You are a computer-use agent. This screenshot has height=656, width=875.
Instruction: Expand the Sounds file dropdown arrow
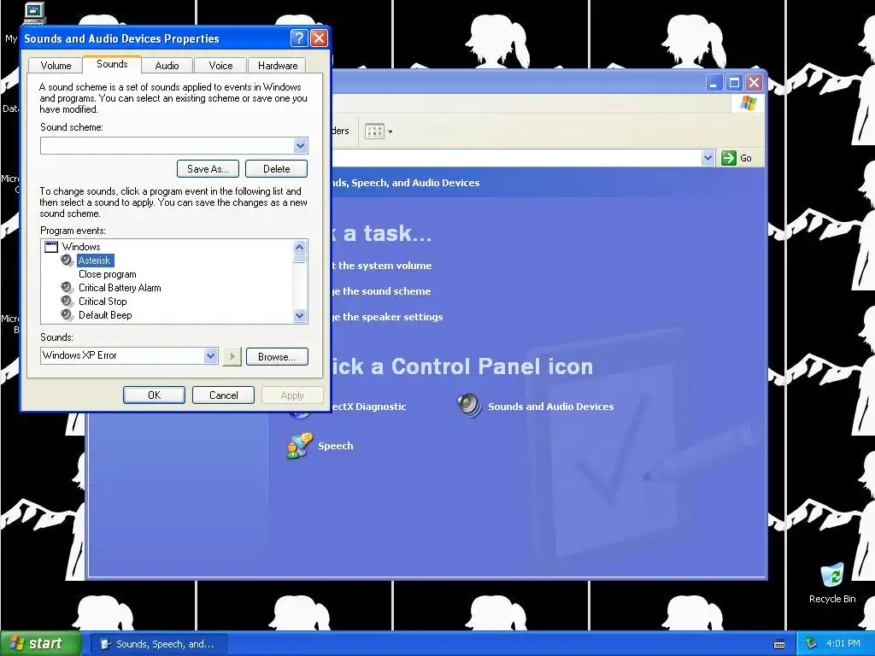click(210, 355)
